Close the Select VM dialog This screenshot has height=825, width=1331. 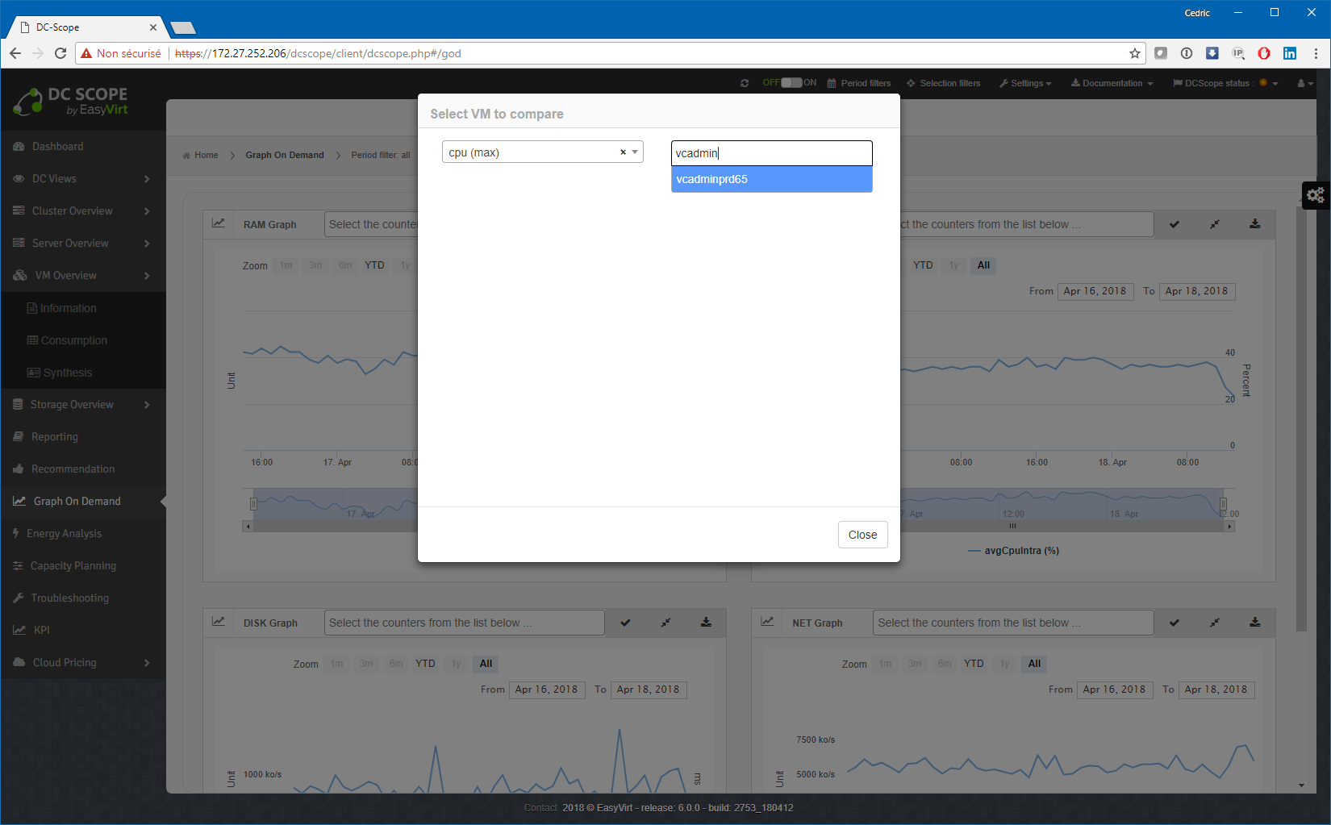(862, 535)
